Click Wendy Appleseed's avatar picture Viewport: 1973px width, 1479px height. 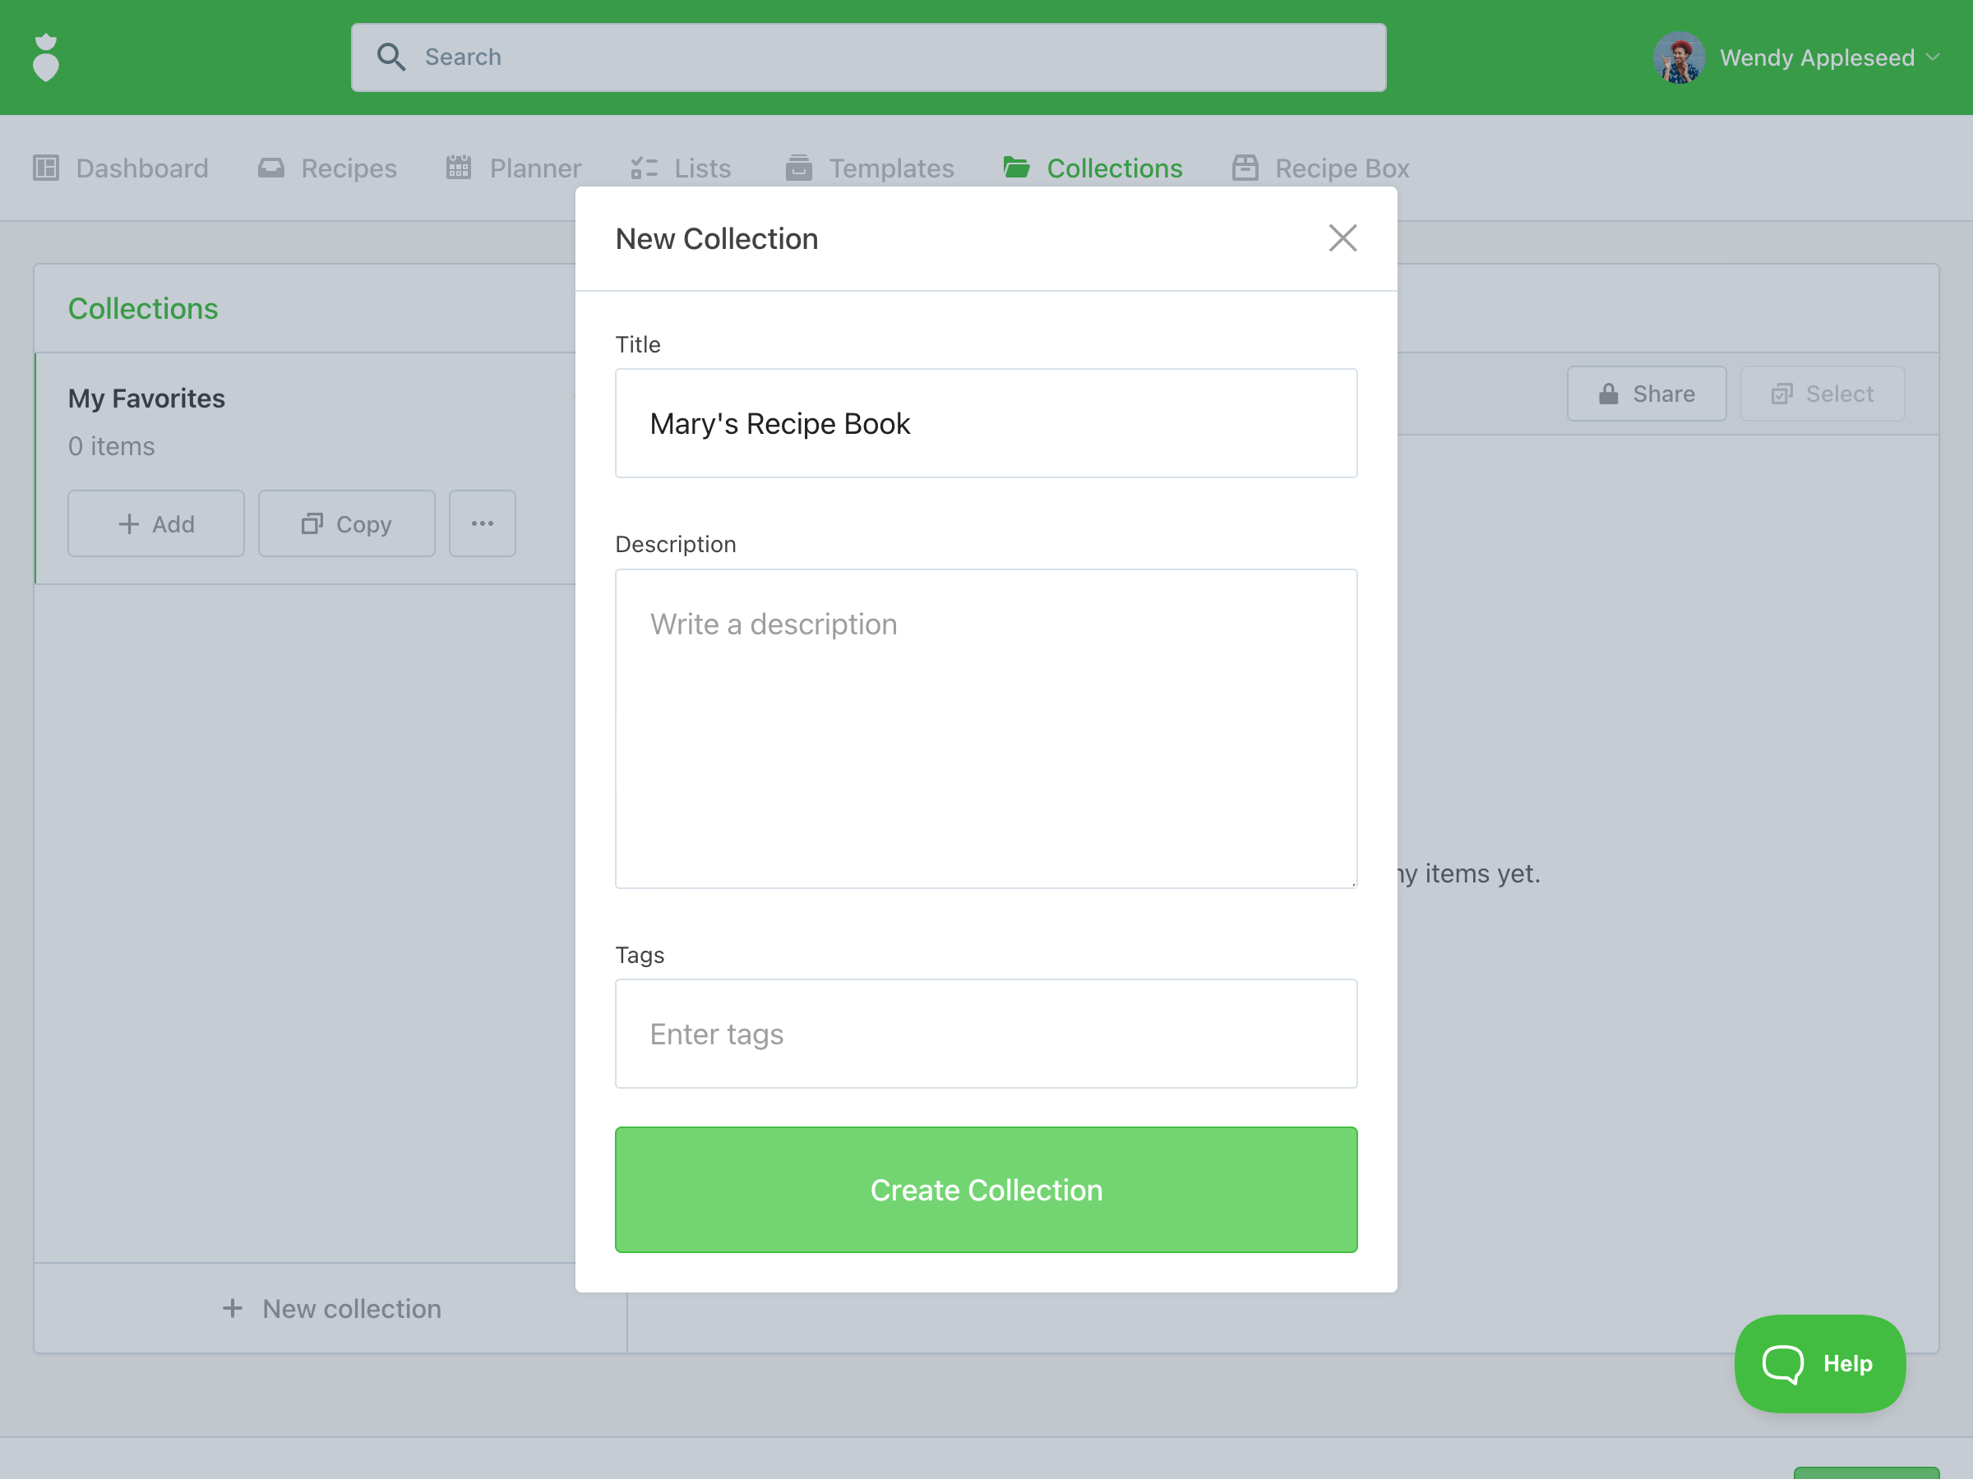(x=1678, y=58)
